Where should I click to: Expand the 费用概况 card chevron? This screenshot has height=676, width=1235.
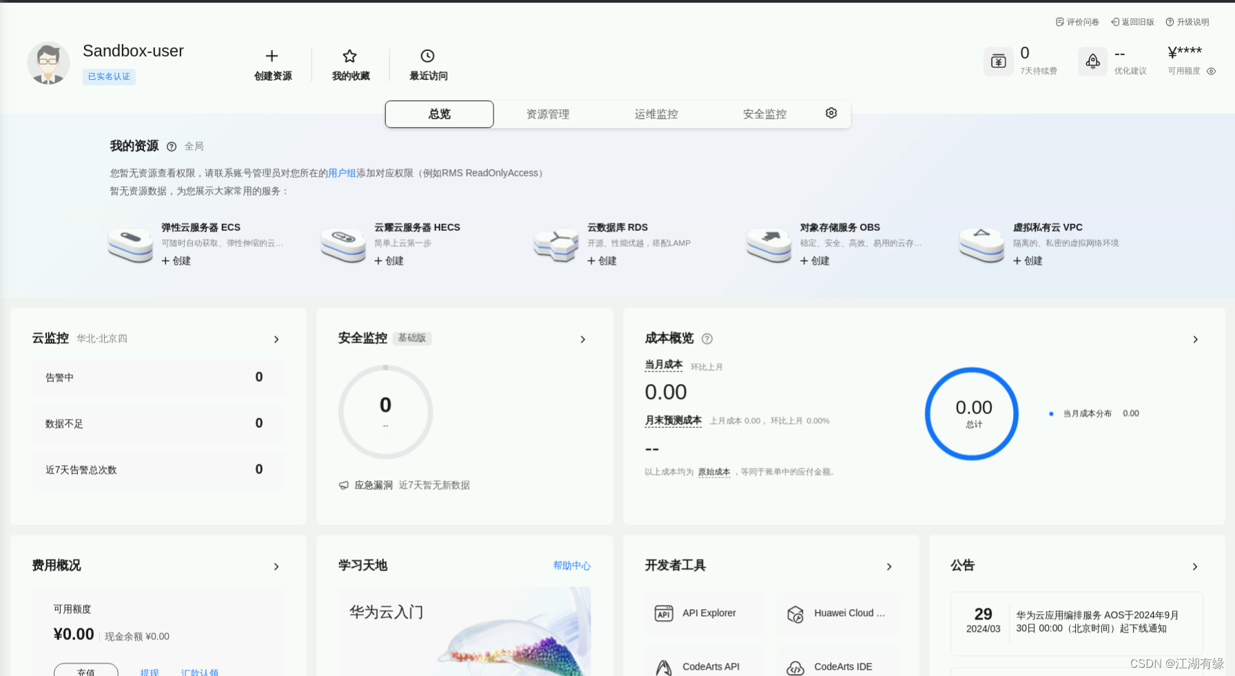(x=276, y=566)
